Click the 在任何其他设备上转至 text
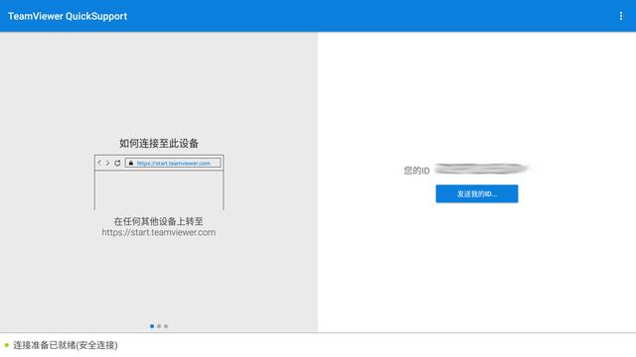This screenshot has width=636, height=357. pos(159,221)
